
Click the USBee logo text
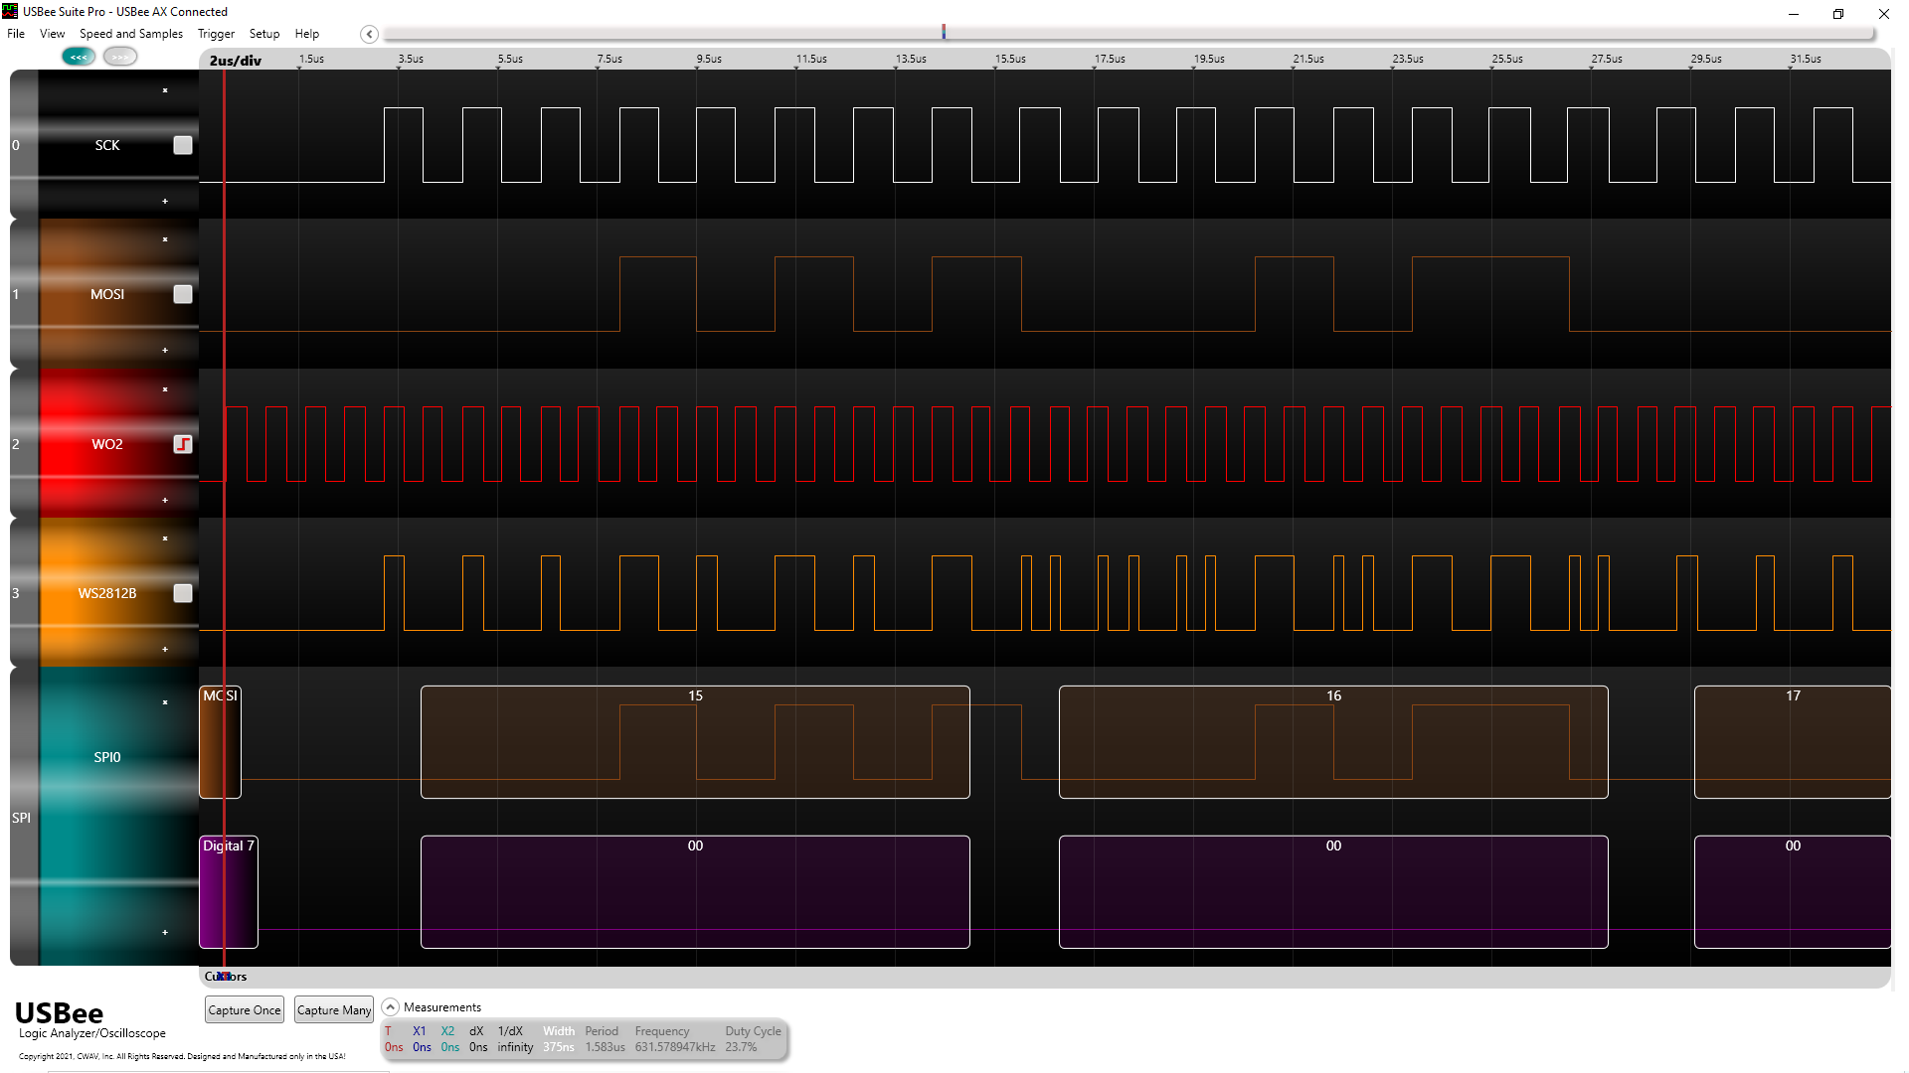pos(59,1013)
